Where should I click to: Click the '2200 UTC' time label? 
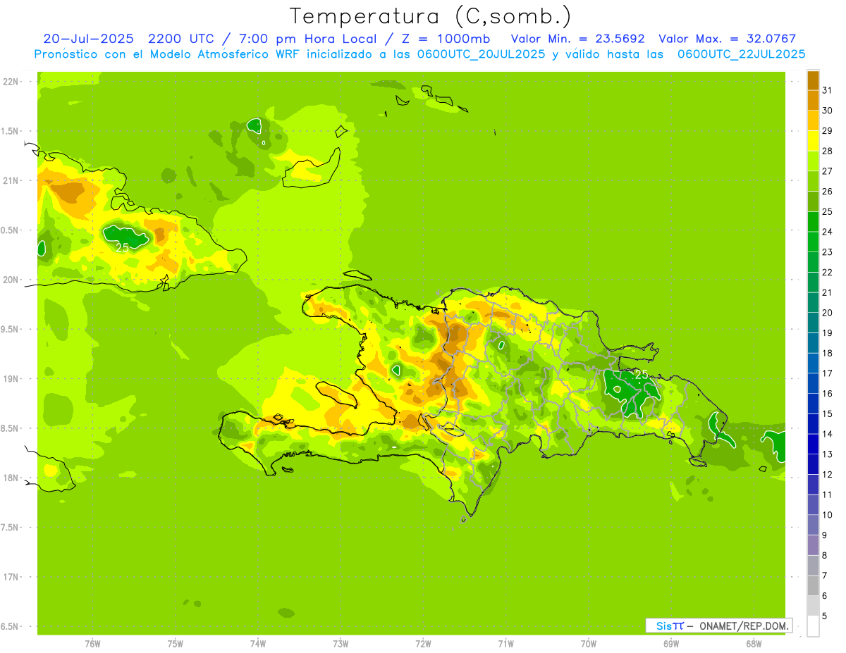pos(183,39)
